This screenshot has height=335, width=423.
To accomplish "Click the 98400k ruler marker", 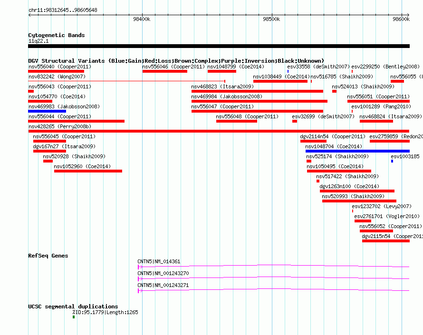I will [x=142, y=19].
